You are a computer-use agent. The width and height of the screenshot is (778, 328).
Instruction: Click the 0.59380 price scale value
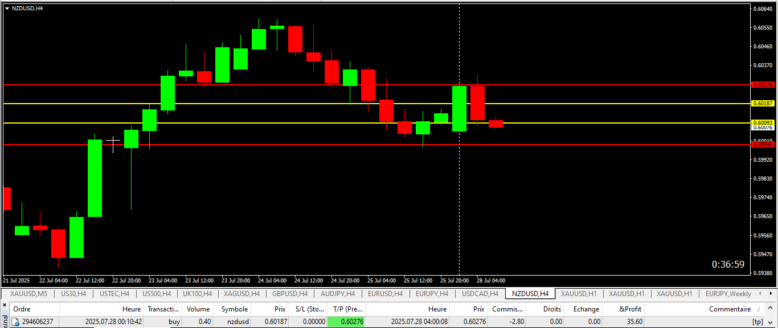(764, 273)
